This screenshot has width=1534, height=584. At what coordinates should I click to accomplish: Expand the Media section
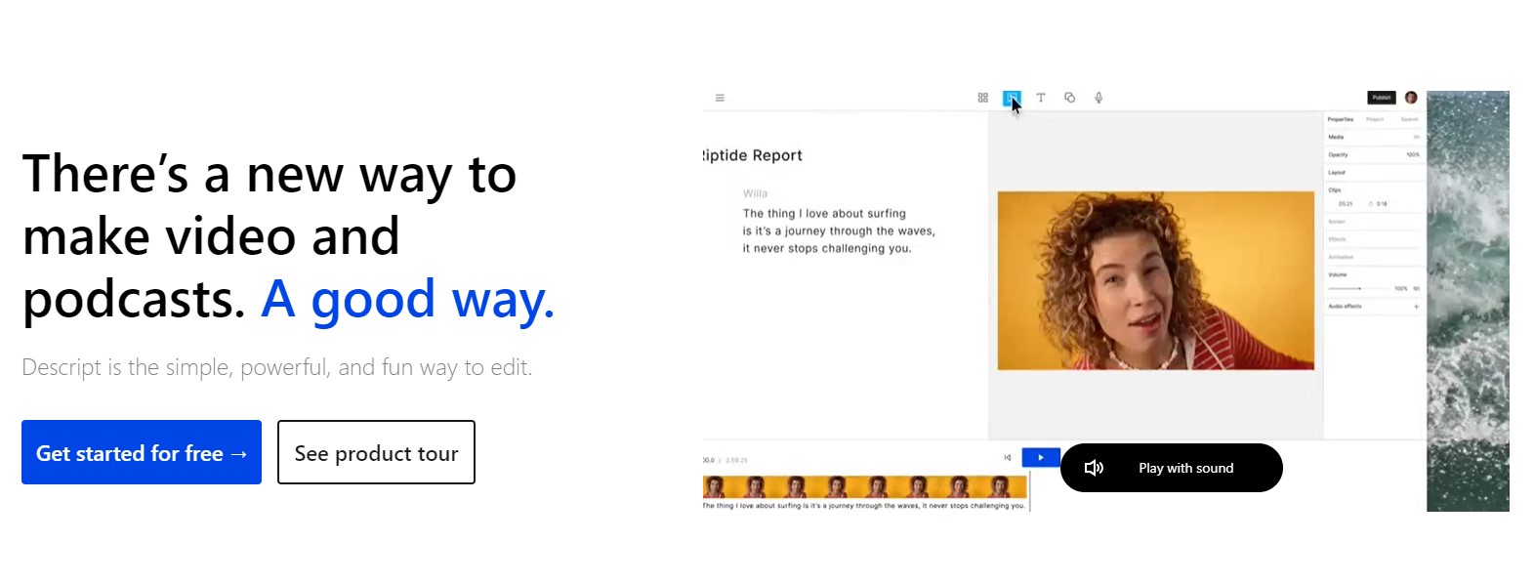coord(1374,137)
